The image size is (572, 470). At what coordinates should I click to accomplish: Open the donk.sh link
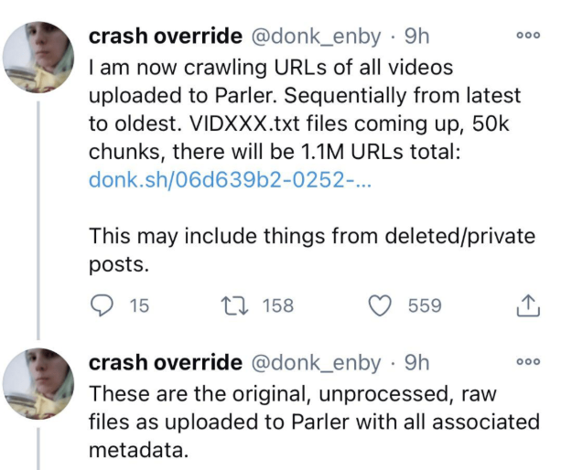click(x=230, y=180)
